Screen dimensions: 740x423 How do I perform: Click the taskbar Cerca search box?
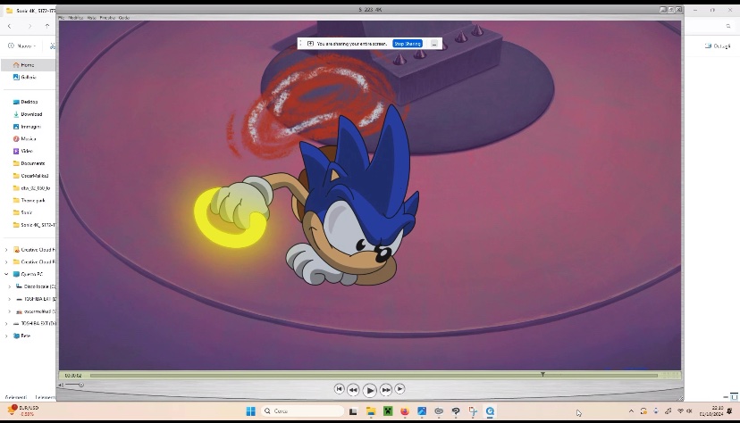[x=302, y=411]
